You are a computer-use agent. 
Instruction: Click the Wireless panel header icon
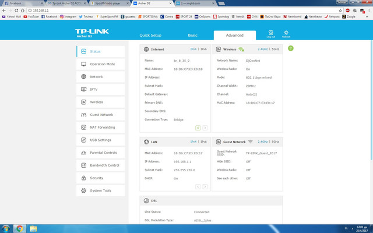click(x=218, y=49)
